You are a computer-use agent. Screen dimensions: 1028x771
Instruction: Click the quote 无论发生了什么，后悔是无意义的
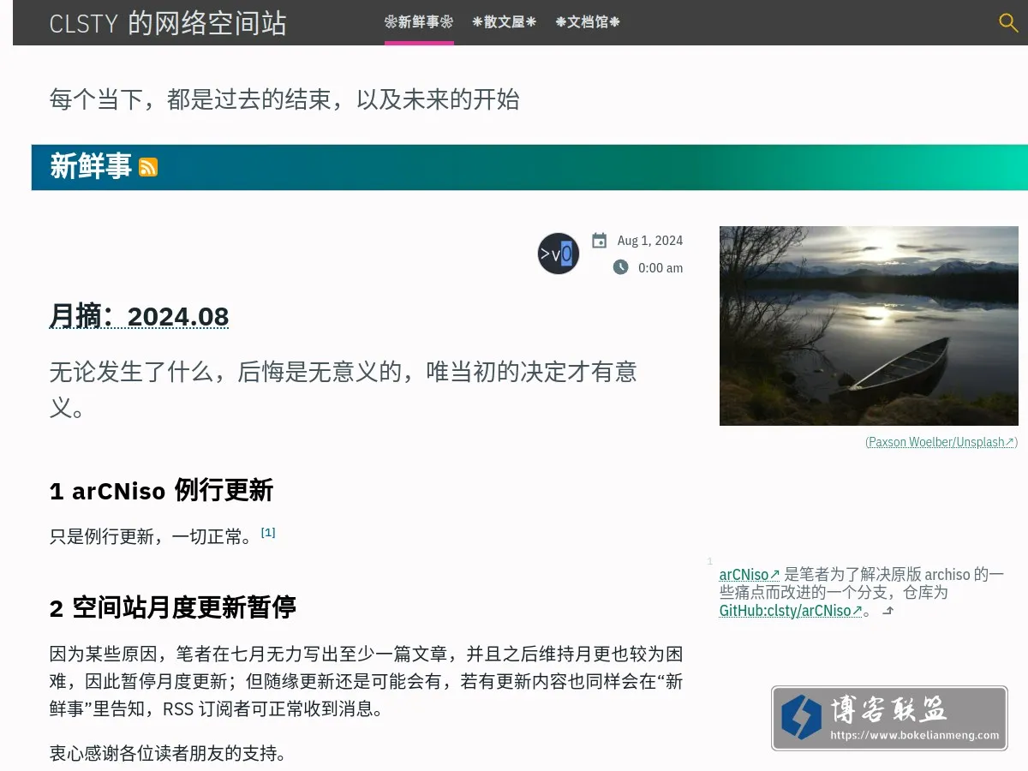tap(344, 389)
